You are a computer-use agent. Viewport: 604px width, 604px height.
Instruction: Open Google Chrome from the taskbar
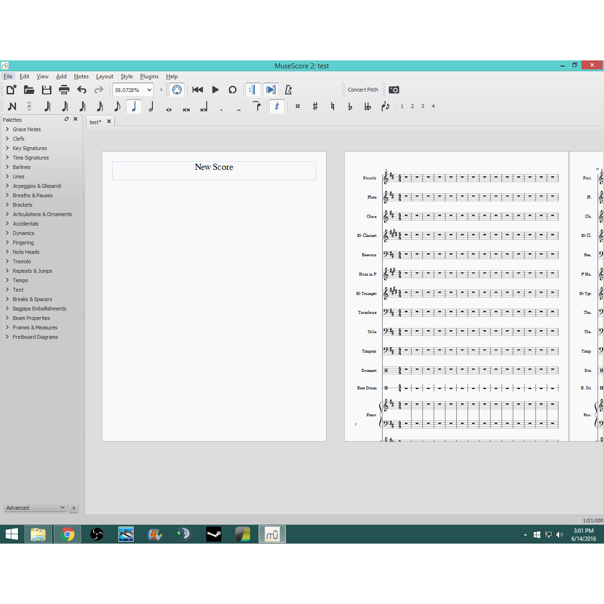tap(67, 534)
